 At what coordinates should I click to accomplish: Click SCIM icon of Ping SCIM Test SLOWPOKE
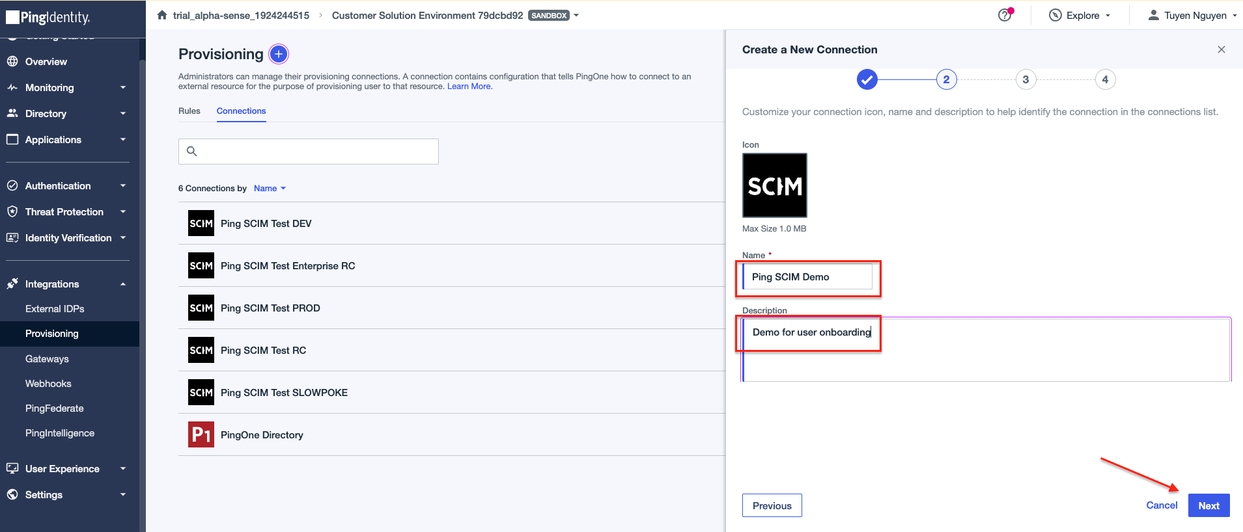click(x=201, y=392)
